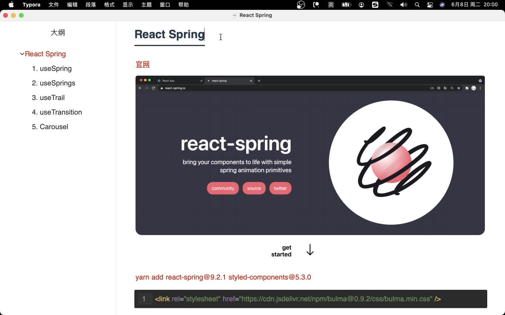Click community button in embedded screenshot
505x315 pixels.
(x=223, y=188)
